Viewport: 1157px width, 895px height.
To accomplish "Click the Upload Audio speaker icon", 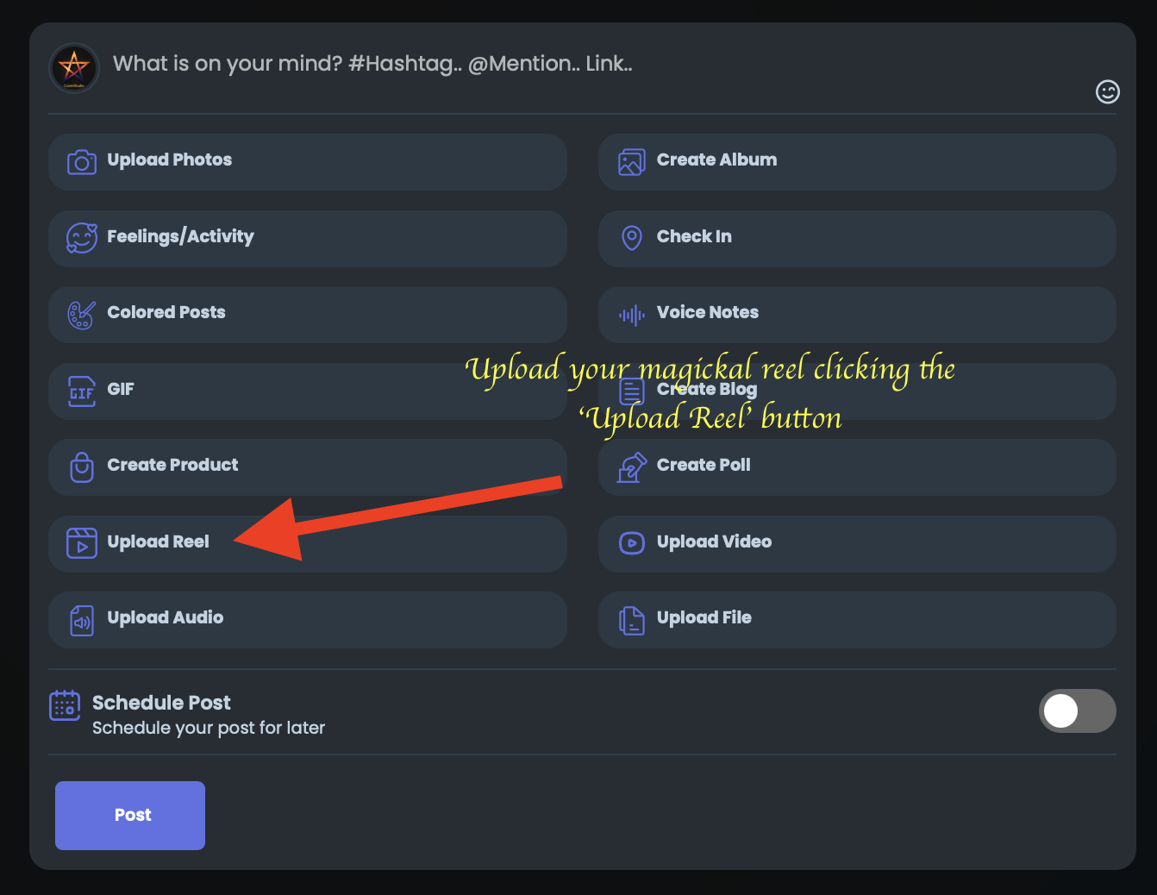I will pos(81,620).
